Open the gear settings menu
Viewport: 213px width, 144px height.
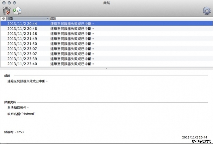(207, 11)
